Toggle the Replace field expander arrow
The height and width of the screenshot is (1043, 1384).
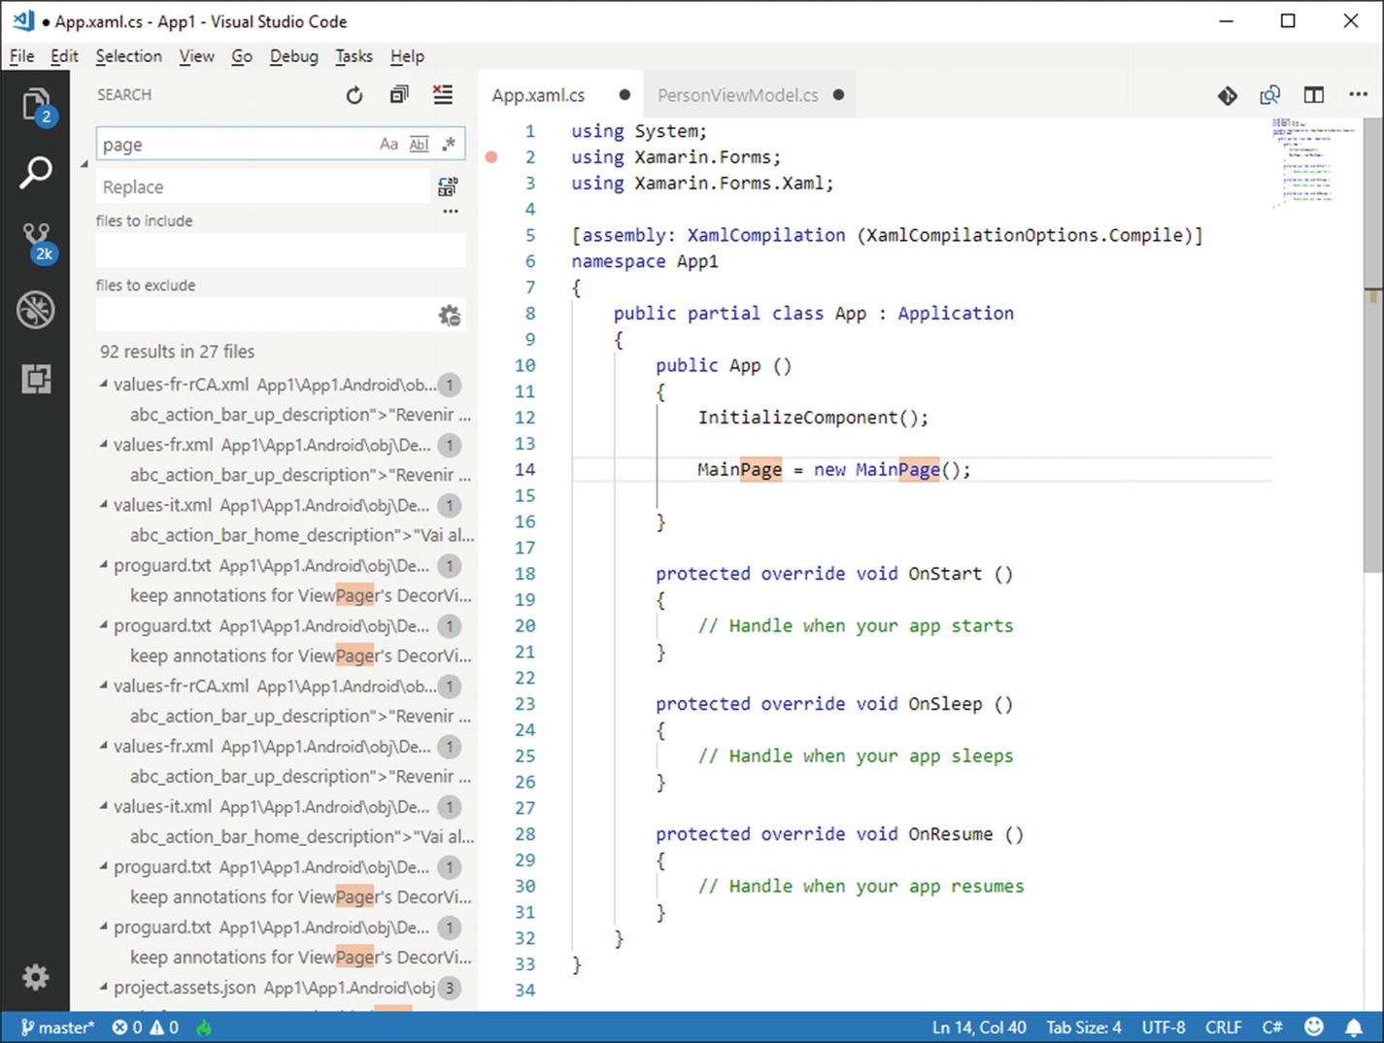(x=84, y=164)
